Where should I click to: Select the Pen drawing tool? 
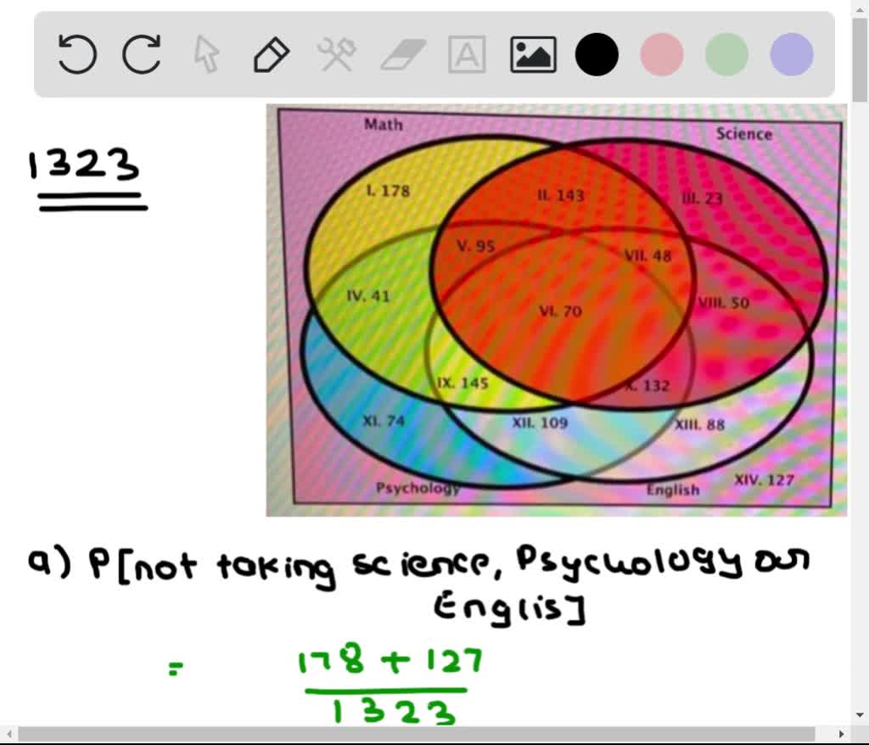click(271, 54)
